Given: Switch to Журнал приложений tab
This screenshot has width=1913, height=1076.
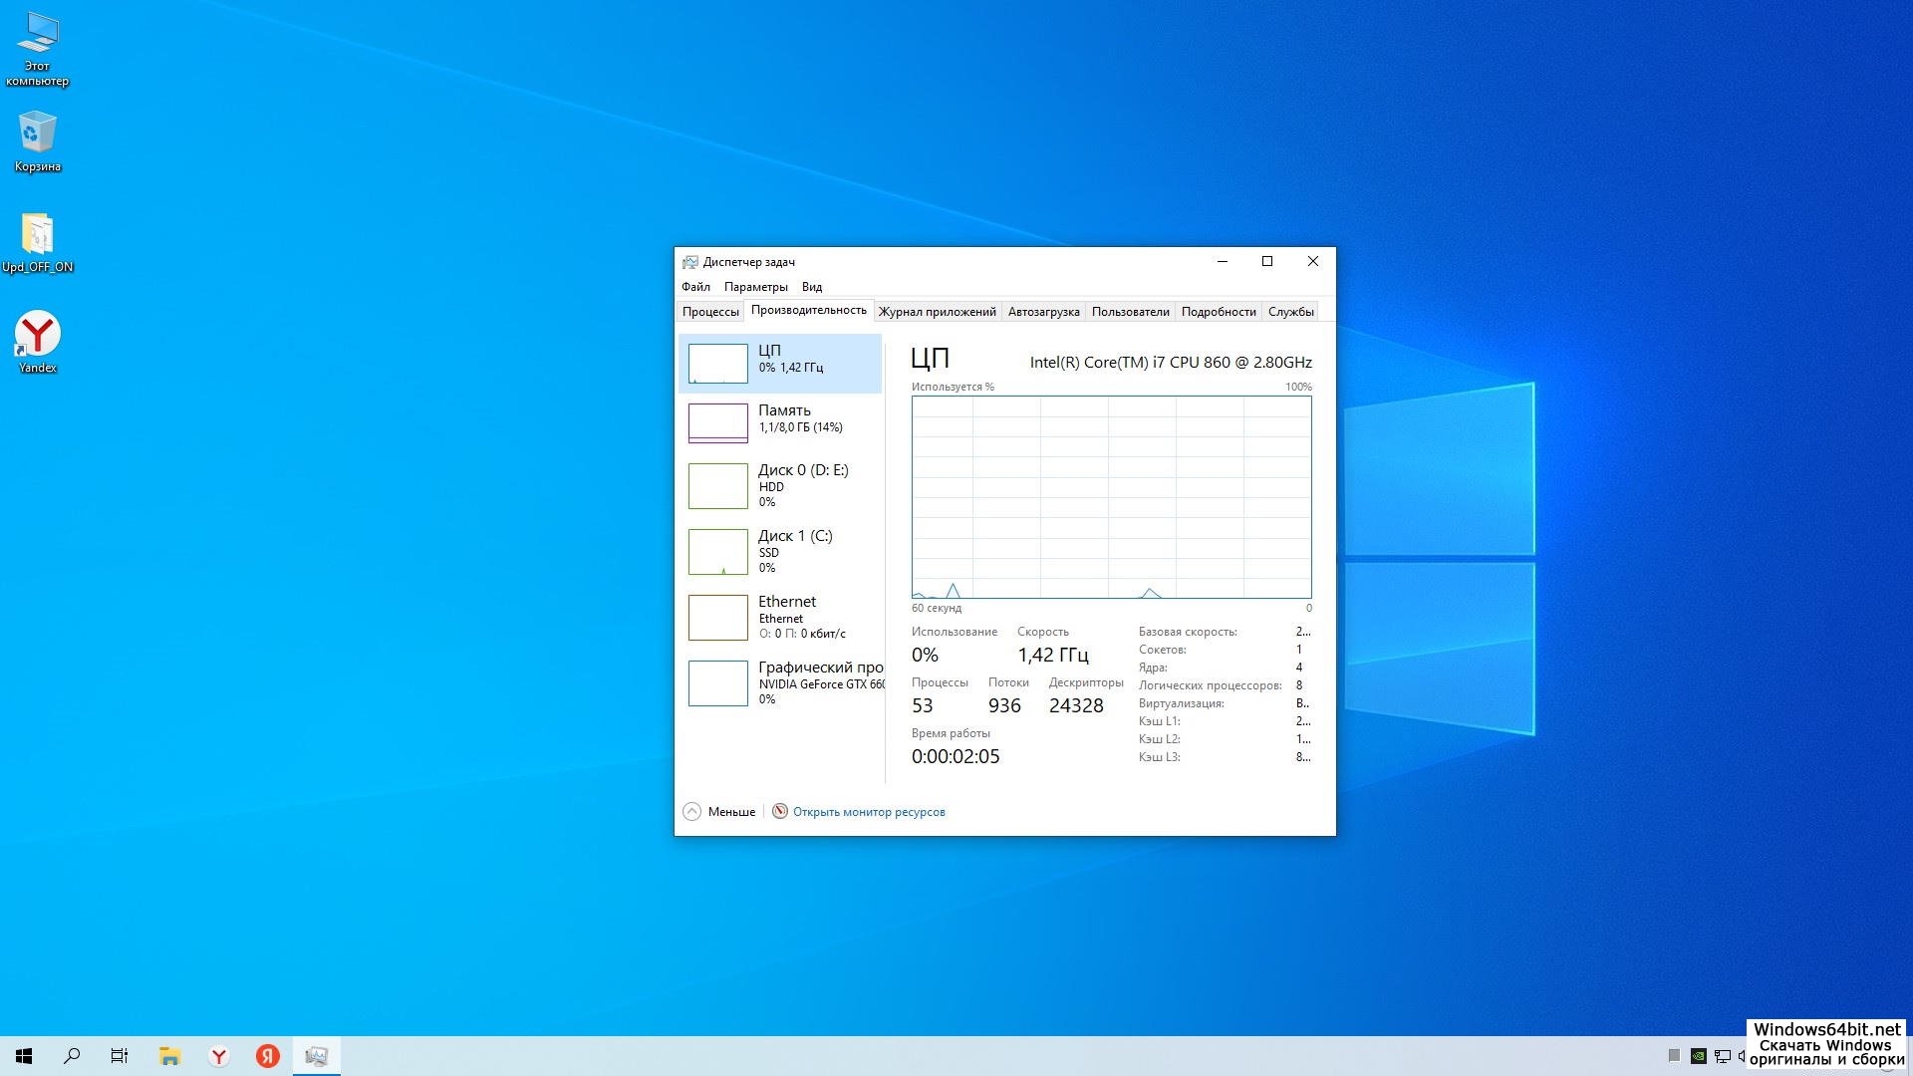Looking at the screenshot, I should [x=937, y=312].
